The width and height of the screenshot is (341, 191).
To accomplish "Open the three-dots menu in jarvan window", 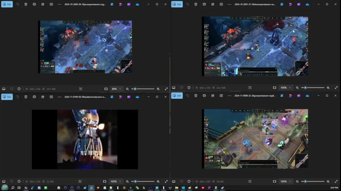I will (x=59, y=4).
